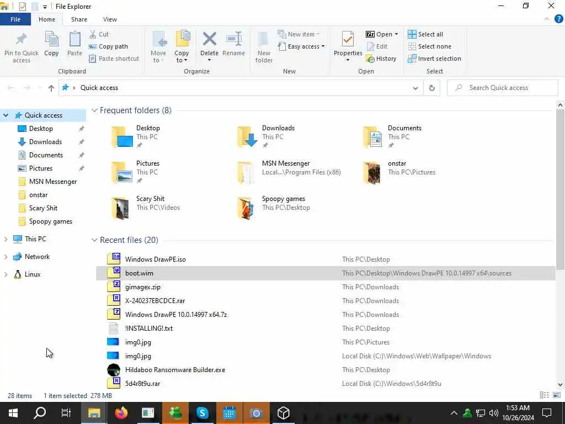Open Skype from the taskbar
This screenshot has width=565, height=424.
[x=202, y=413]
